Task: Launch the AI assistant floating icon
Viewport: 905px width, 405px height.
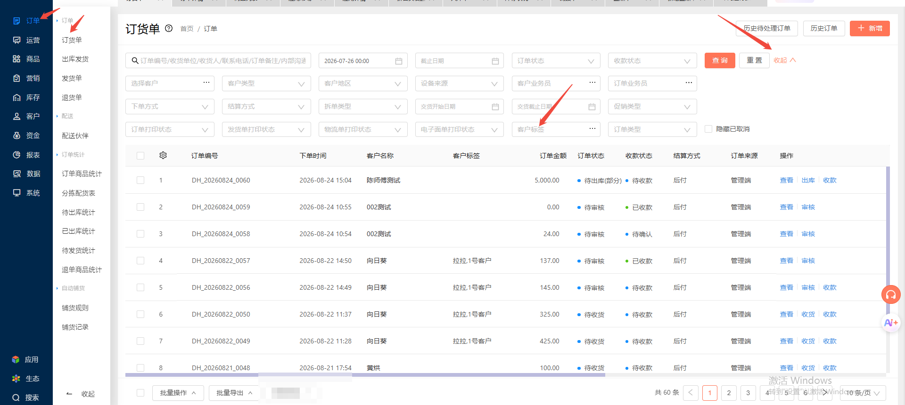Action: pos(891,323)
